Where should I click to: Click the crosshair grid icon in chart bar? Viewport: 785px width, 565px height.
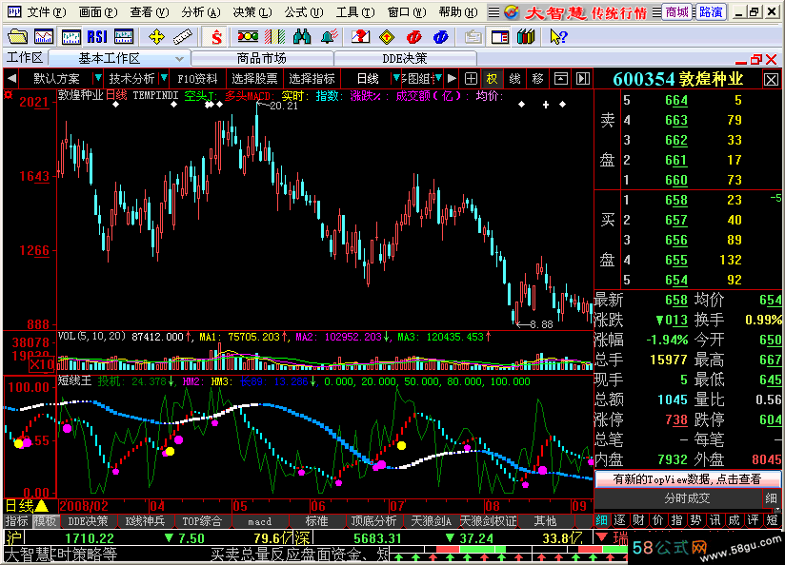(x=471, y=79)
